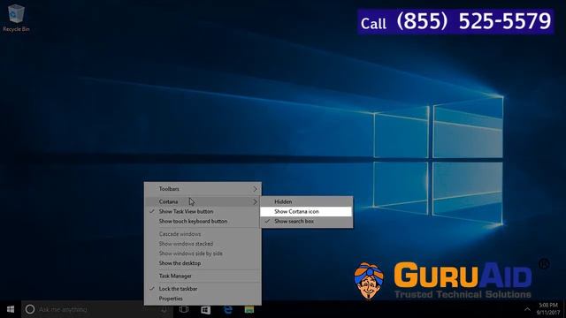Open File Explorer from the taskbar
566x318 pixels.
(249, 310)
